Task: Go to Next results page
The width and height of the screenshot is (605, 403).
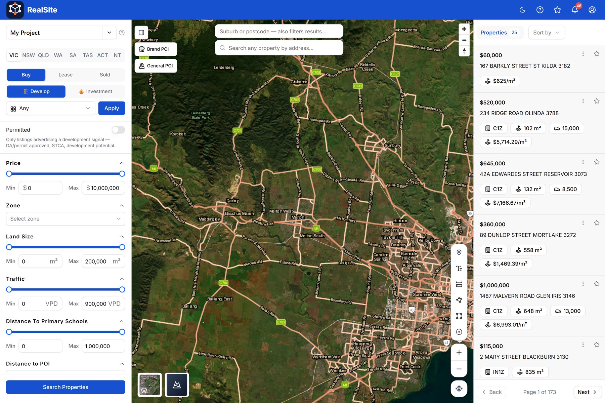Action: [x=587, y=392]
